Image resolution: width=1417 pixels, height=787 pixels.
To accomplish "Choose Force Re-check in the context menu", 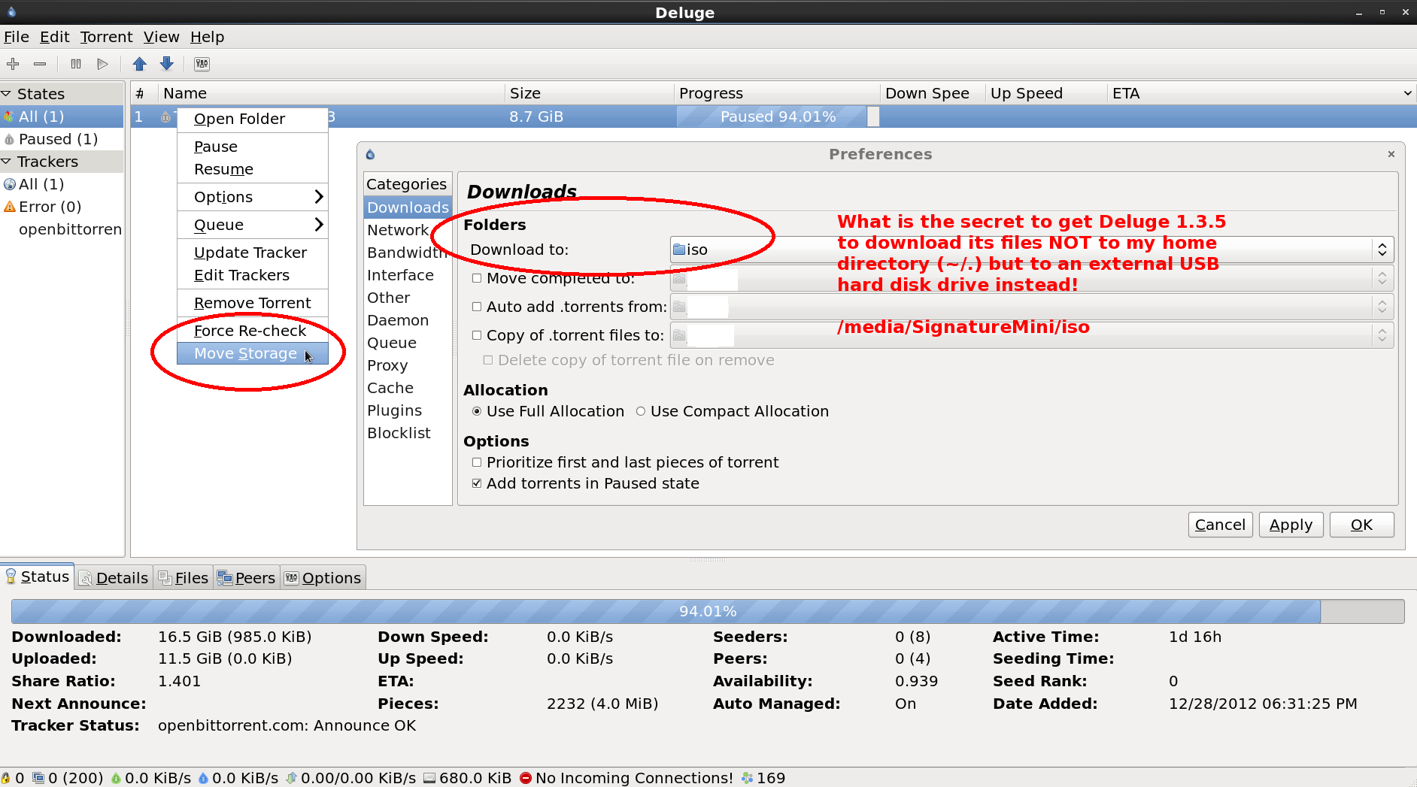I will (253, 331).
